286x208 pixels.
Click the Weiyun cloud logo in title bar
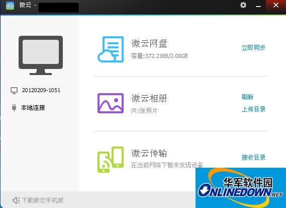(x=10, y=6)
